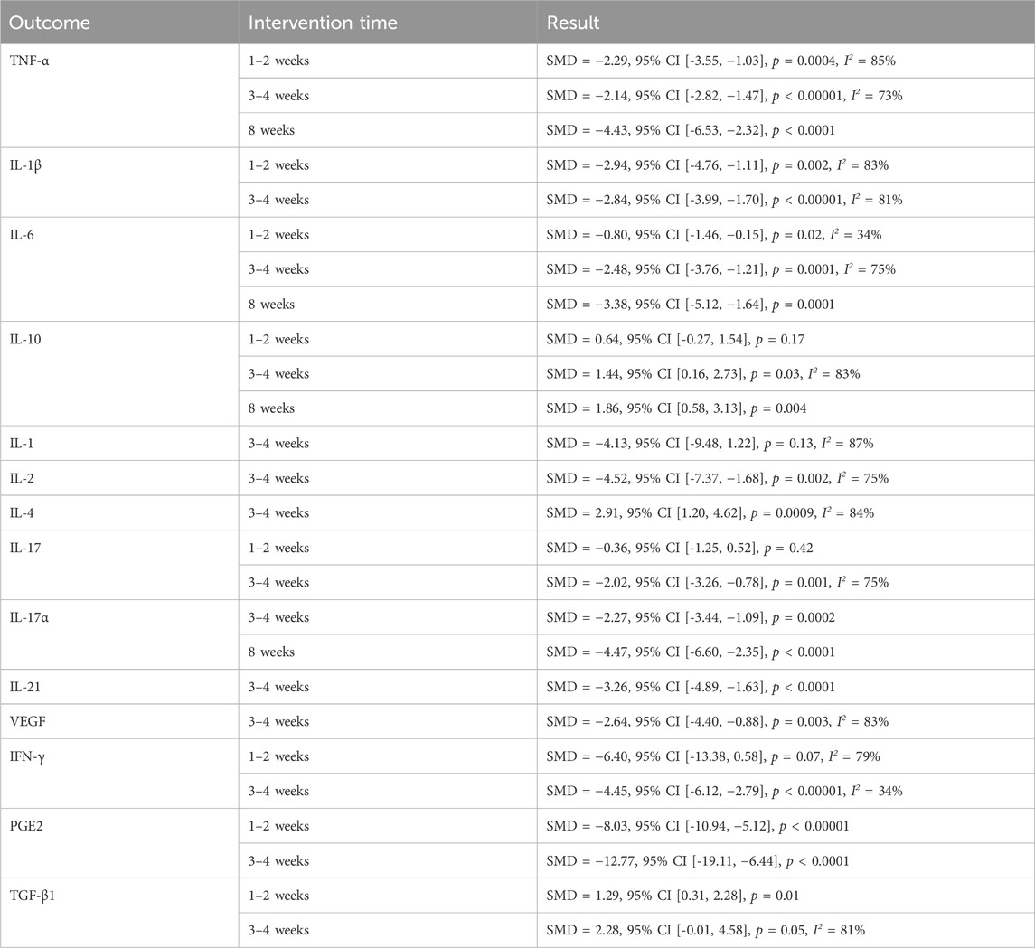
Task: Click the IL-10 8 weeks interval cell
Action: click(x=388, y=408)
